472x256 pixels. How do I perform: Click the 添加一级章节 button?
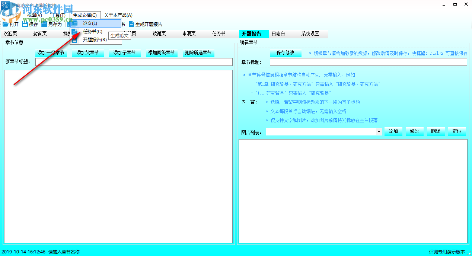[x=51, y=53]
